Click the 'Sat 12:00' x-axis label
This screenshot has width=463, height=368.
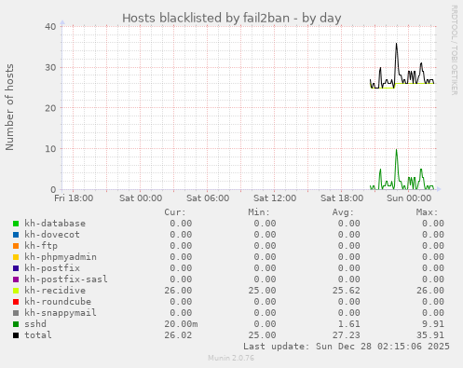click(x=275, y=198)
